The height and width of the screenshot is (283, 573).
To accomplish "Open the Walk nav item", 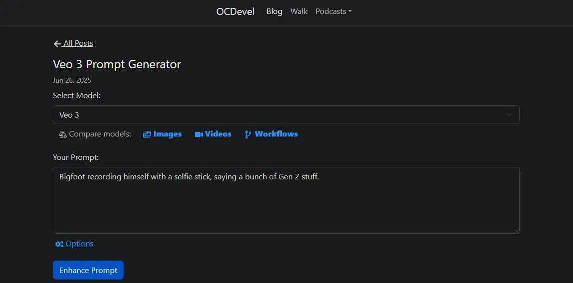I will [x=299, y=11].
